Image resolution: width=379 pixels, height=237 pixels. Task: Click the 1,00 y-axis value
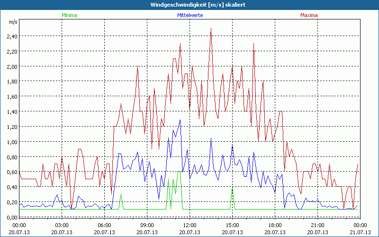point(12,142)
